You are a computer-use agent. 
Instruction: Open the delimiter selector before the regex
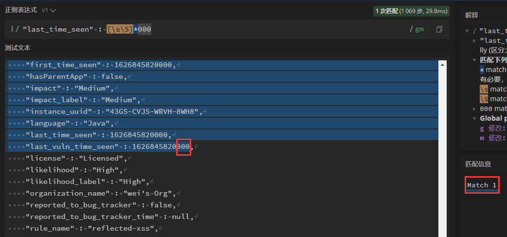click(x=12, y=29)
